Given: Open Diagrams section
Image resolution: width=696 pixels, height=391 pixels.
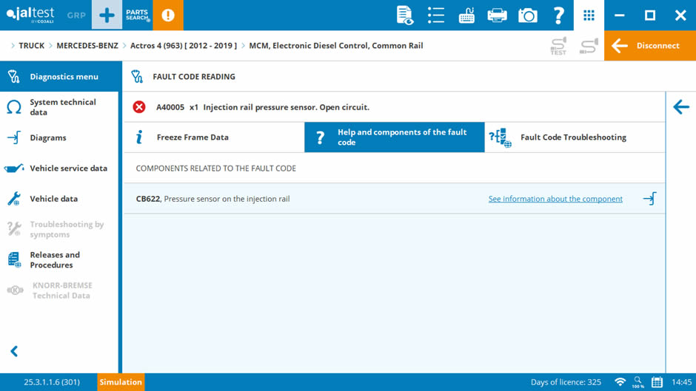Looking at the screenshot, I should [x=59, y=138].
